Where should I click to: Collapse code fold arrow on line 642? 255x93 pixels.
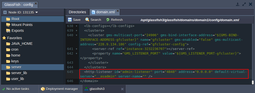(x=77, y=53)
